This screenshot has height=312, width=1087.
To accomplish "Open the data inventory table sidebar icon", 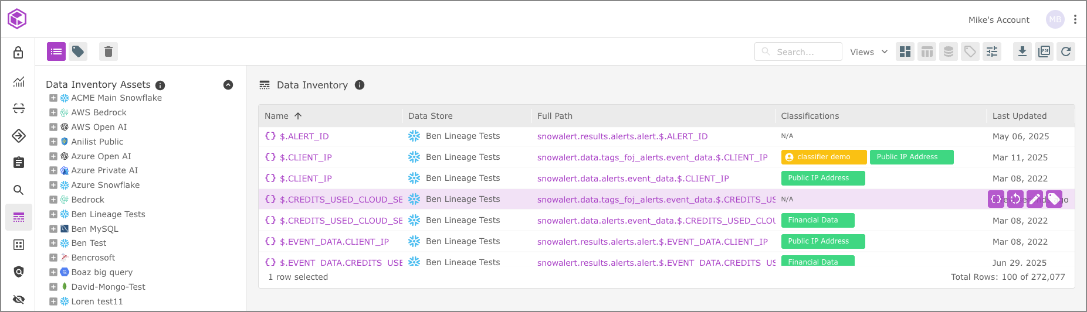I will click(x=19, y=217).
